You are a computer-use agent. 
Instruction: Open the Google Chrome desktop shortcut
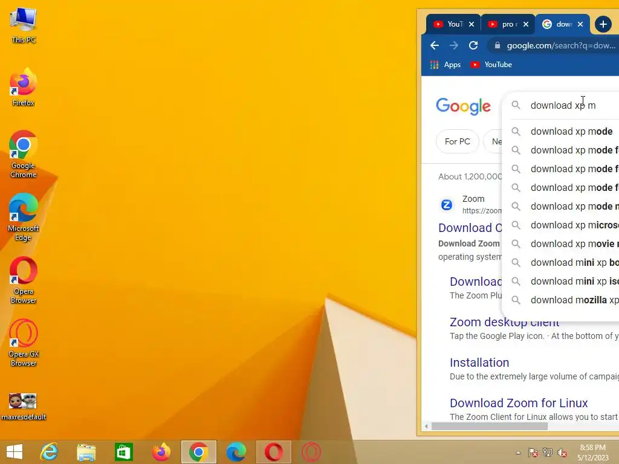tap(24, 154)
